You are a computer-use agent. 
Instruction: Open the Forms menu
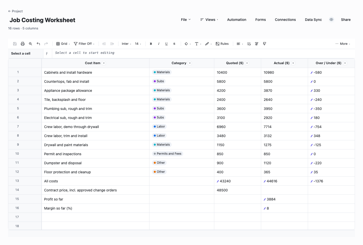pos(260,20)
